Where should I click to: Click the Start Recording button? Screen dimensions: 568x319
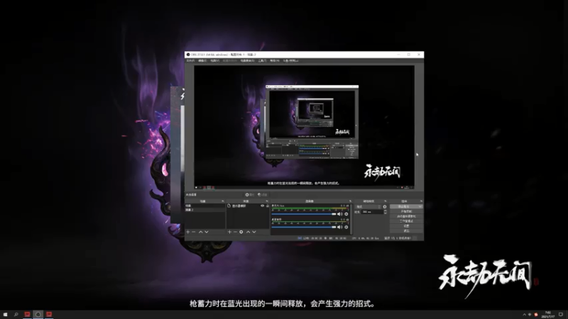(406, 211)
